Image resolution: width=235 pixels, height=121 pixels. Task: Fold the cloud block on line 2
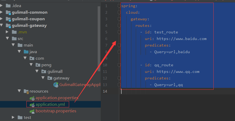point(119,12)
